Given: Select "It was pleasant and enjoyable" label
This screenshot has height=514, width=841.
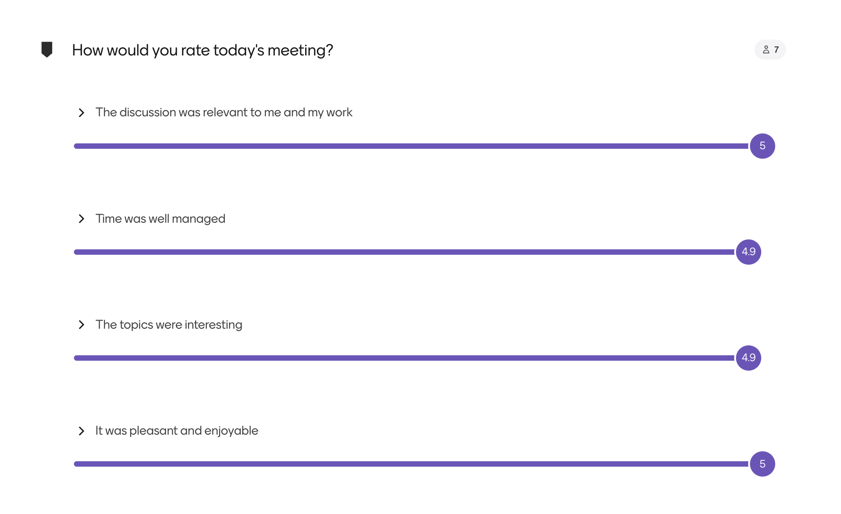Looking at the screenshot, I should click(177, 431).
